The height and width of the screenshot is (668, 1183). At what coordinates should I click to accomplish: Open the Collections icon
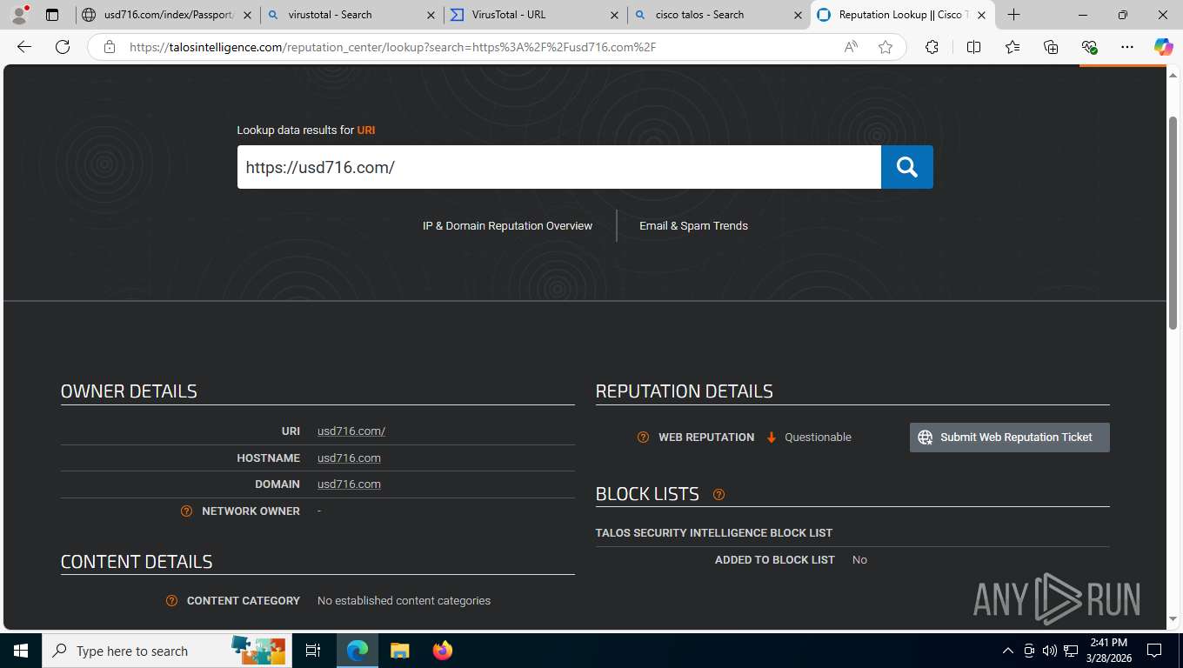click(x=1051, y=48)
